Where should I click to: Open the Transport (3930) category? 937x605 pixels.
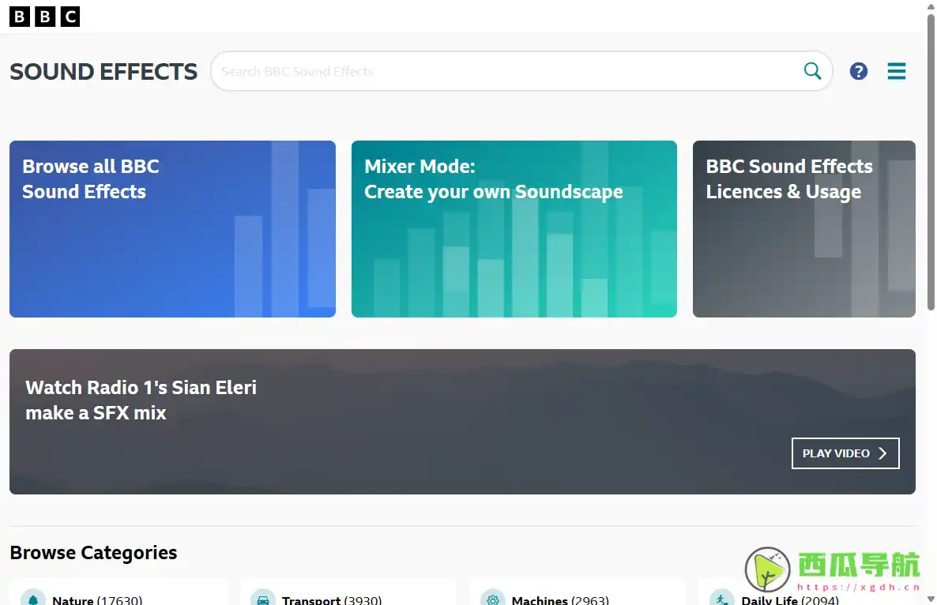(348, 592)
